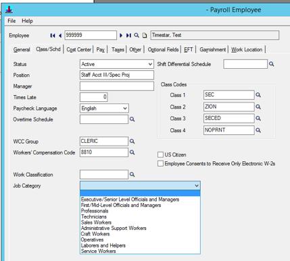Enable Employee Consents to Electronic W-2s checkbox
290x261 pixels.
click(x=160, y=163)
